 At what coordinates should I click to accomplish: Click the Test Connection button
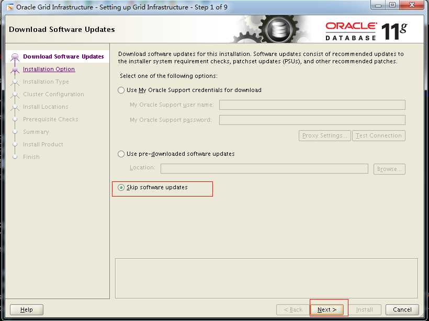click(x=379, y=135)
